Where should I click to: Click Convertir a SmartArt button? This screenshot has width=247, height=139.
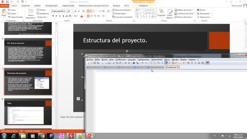coord(123,17)
